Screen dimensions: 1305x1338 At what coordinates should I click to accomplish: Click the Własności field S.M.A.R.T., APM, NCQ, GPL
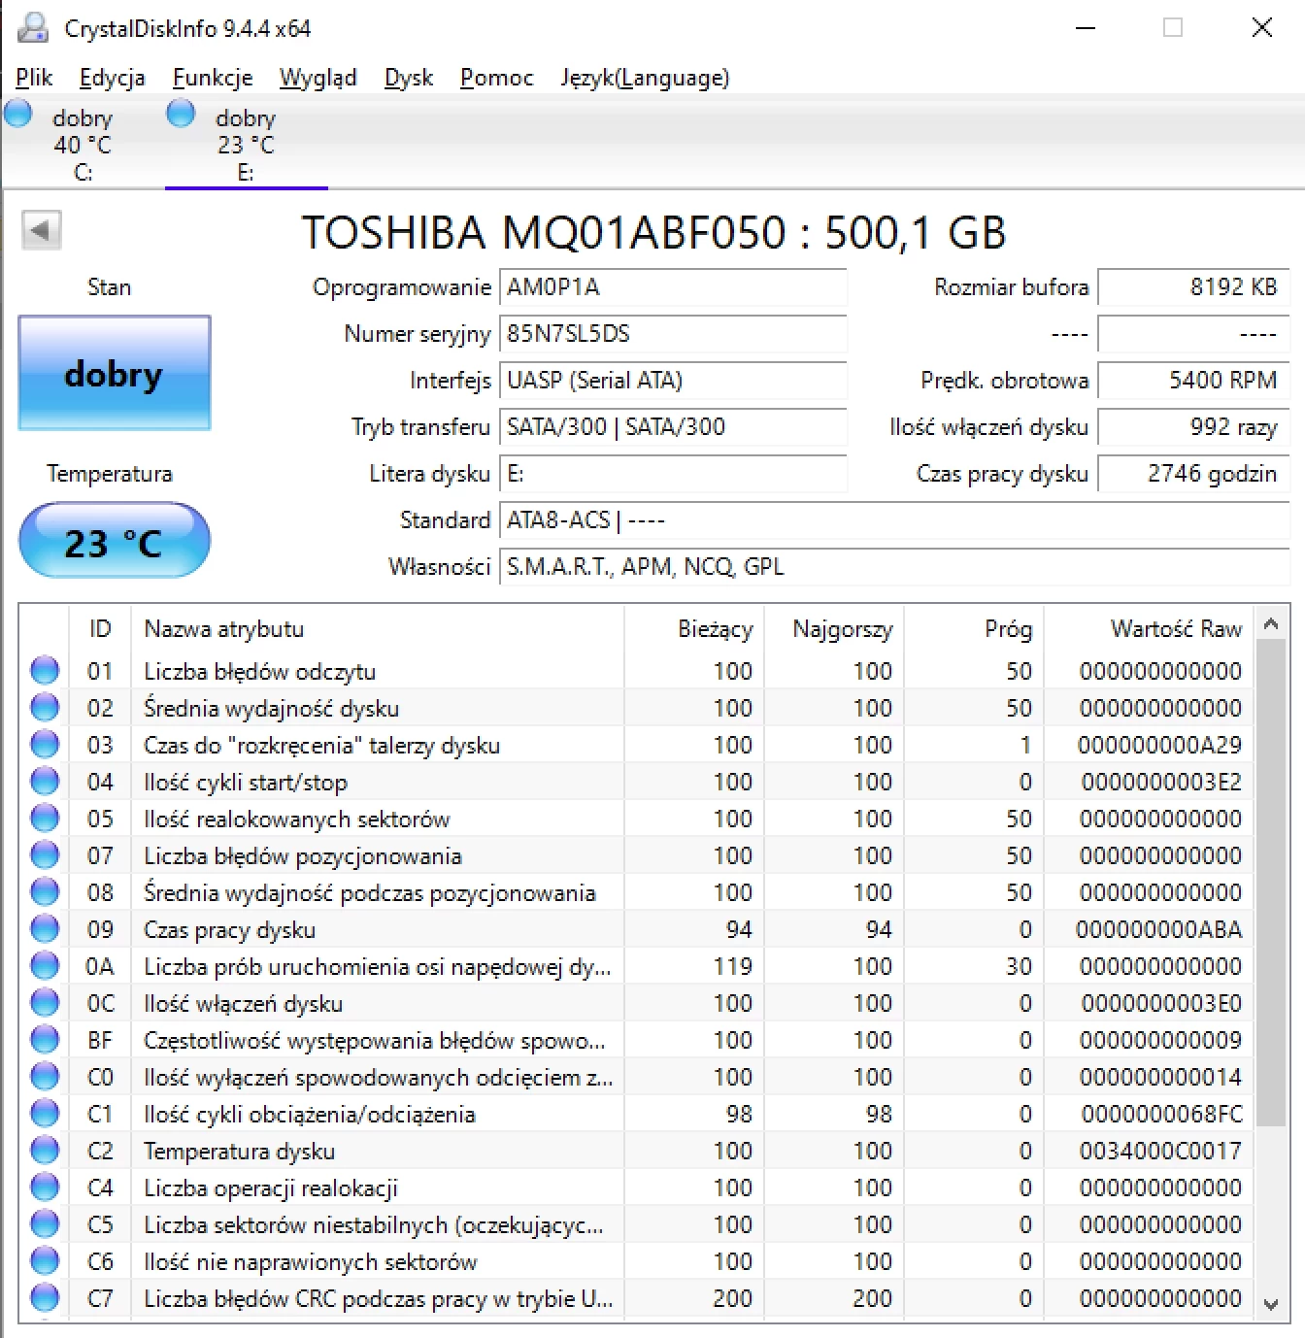894,567
